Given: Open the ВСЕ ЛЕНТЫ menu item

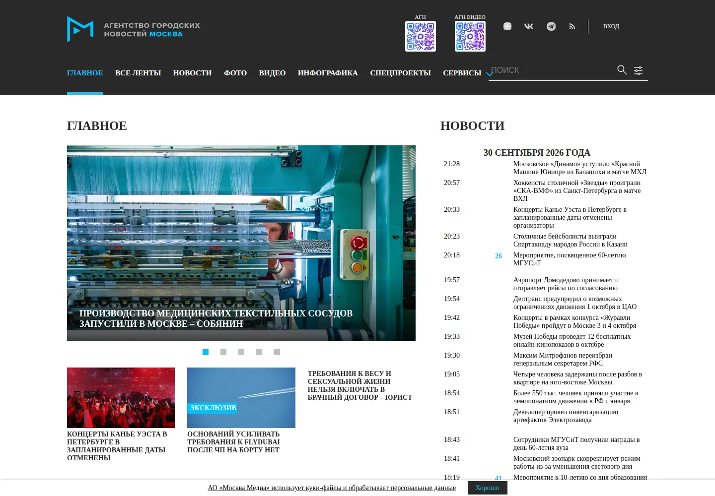Looking at the screenshot, I should pos(138,73).
